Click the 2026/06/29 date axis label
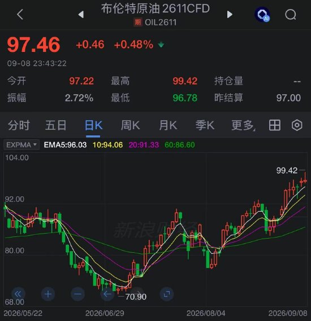The image size is (311, 321). pyautogui.click(x=105, y=313)
